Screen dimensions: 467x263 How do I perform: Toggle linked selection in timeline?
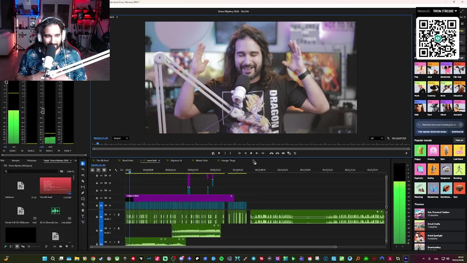tap(104, 170)
